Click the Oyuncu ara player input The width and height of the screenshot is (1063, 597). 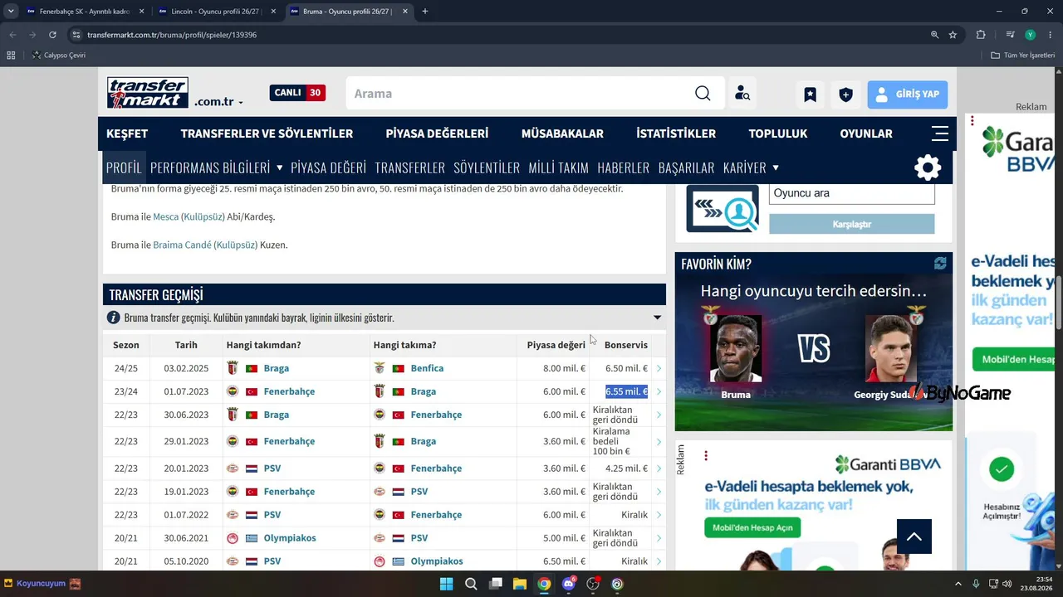[x=851, y=193]
